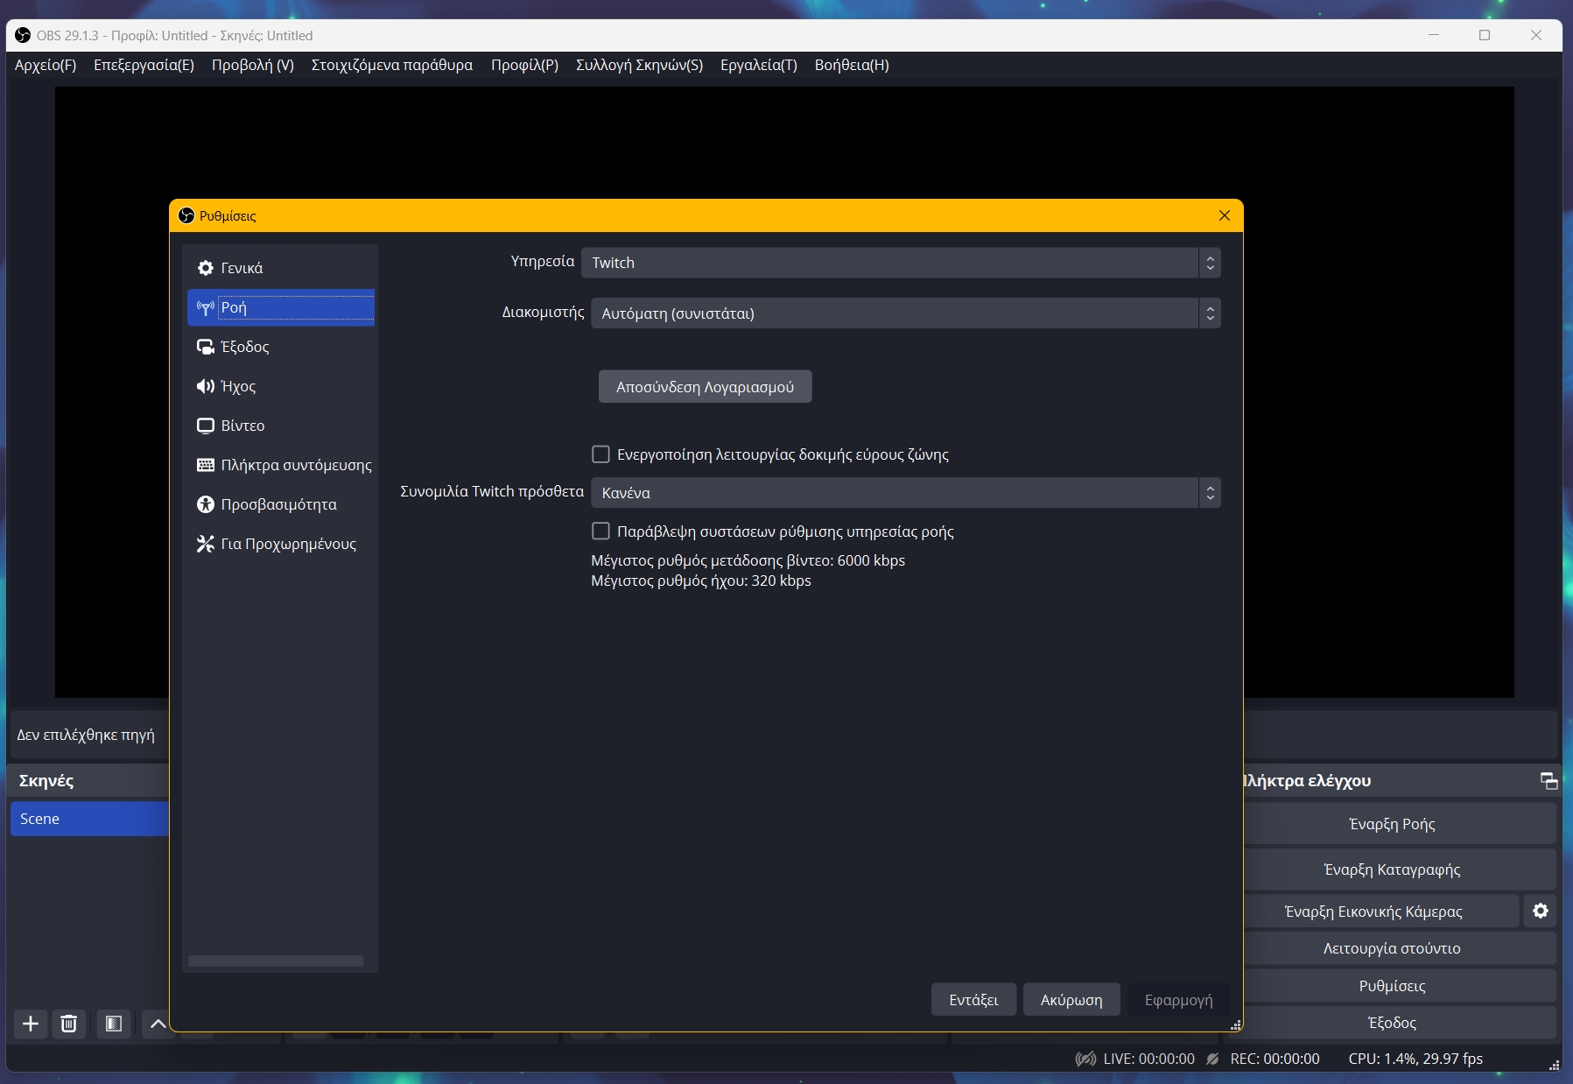Enable the bandwidth test mode checkbox
The width and height of the screenshot is (1573, 1084).
pos(601,454)
